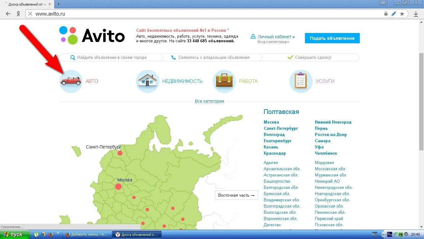Choose Ростов-на-Дону city link
This screenshot has width=424, height=239.
click(x=331, y=135)
